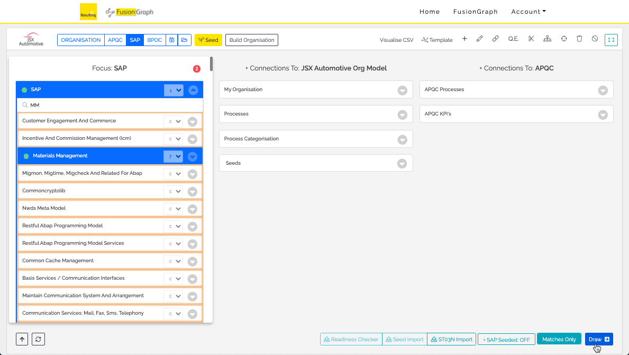Switch to the BPOC tab

(154, 40)
